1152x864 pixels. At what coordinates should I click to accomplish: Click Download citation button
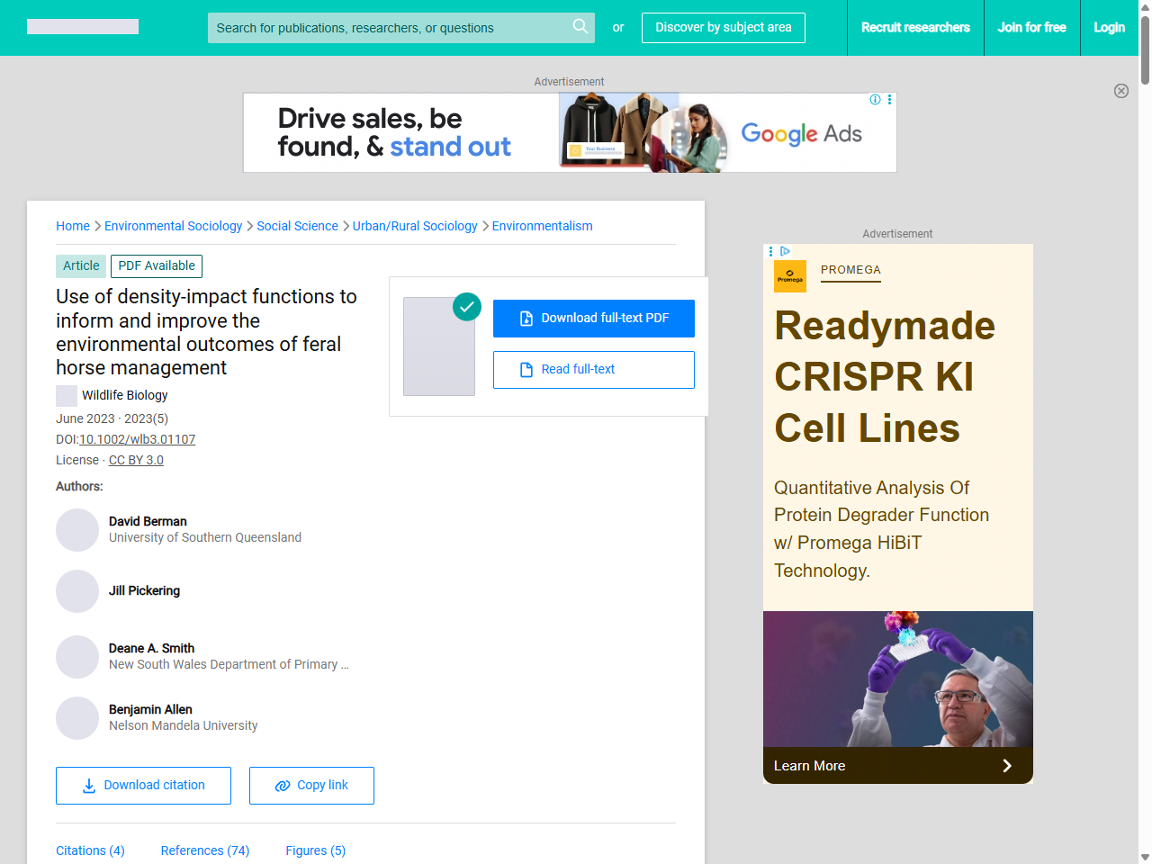click(x=143, y=786)
